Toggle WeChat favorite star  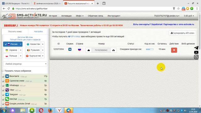pos(3,99)
